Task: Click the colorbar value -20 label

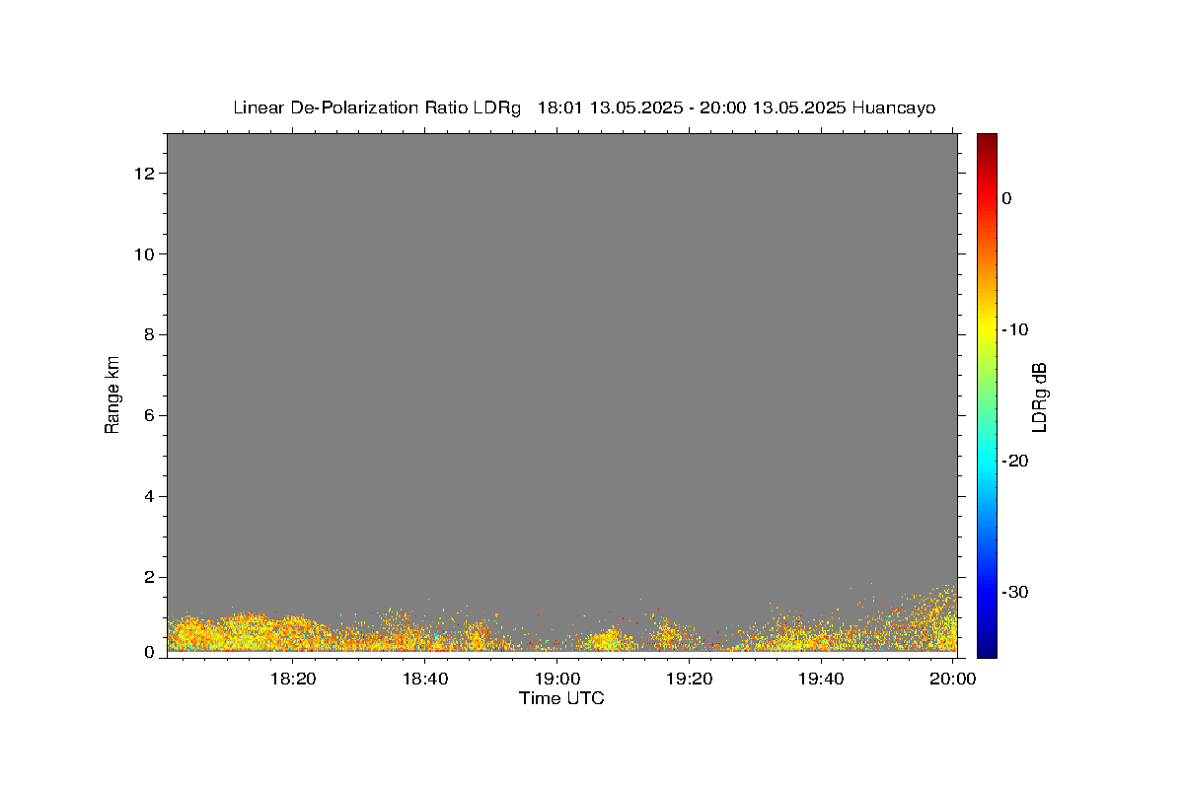Action: pos(1015,461)
